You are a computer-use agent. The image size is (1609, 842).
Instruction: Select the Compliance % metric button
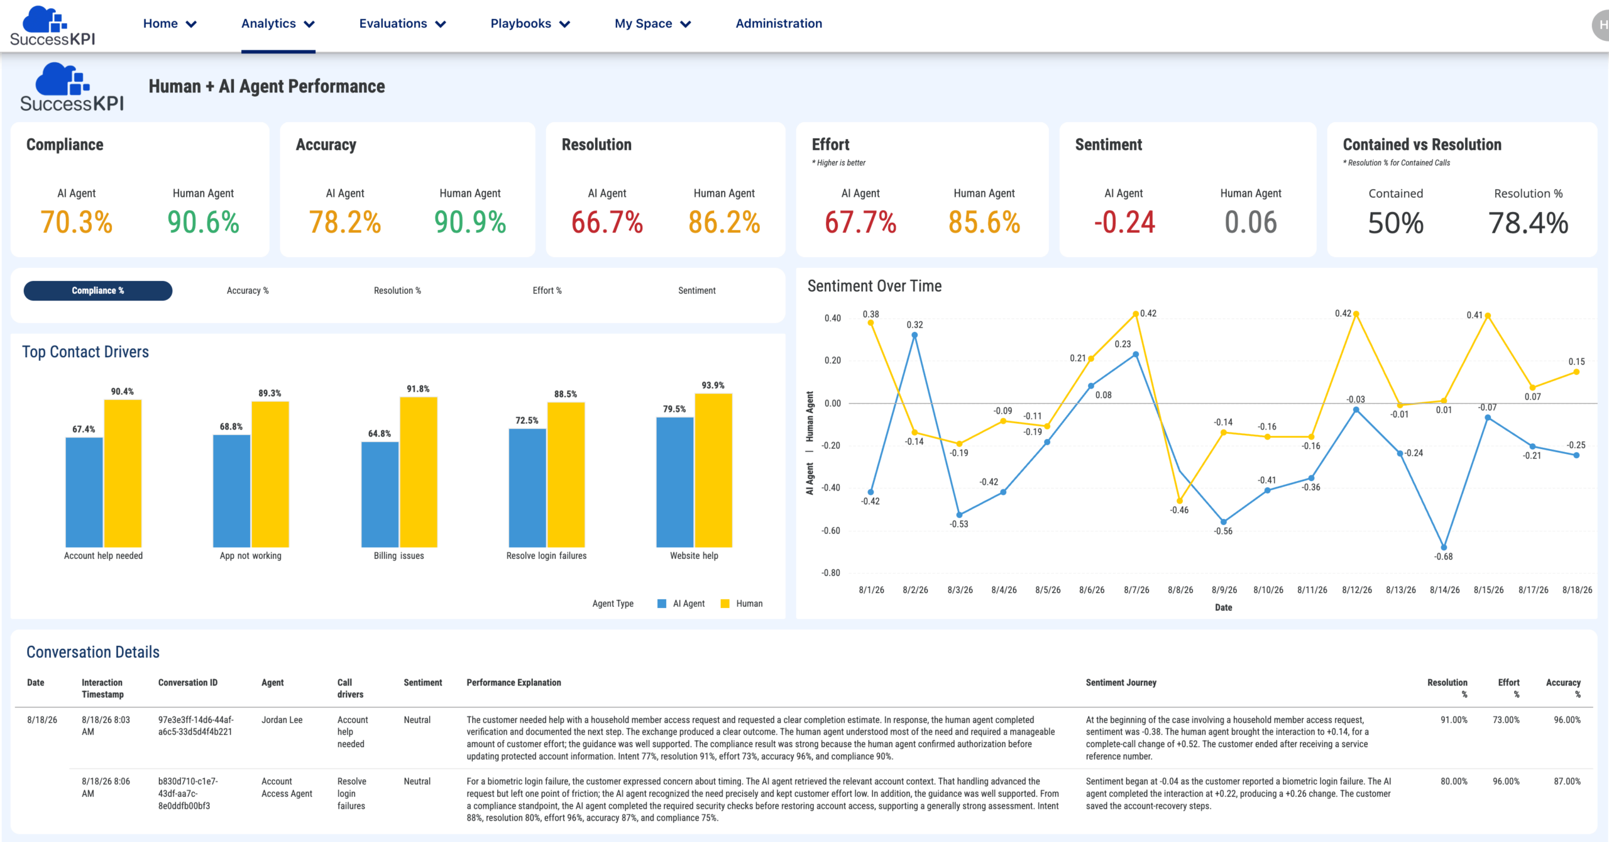pyautogui.click(x=98, y=291)
